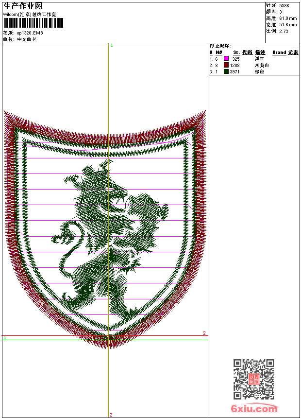This screenshot has width=301, height=418.
Task: Click the N# column header
Action: coord(218,52)
